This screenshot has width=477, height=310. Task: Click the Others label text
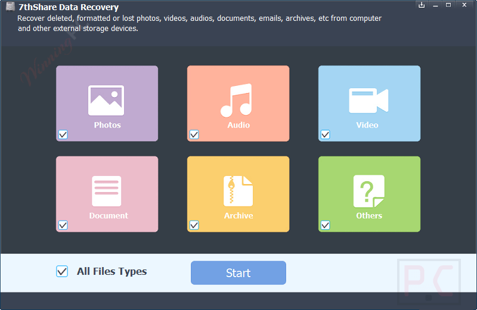[x=369, y=216]
